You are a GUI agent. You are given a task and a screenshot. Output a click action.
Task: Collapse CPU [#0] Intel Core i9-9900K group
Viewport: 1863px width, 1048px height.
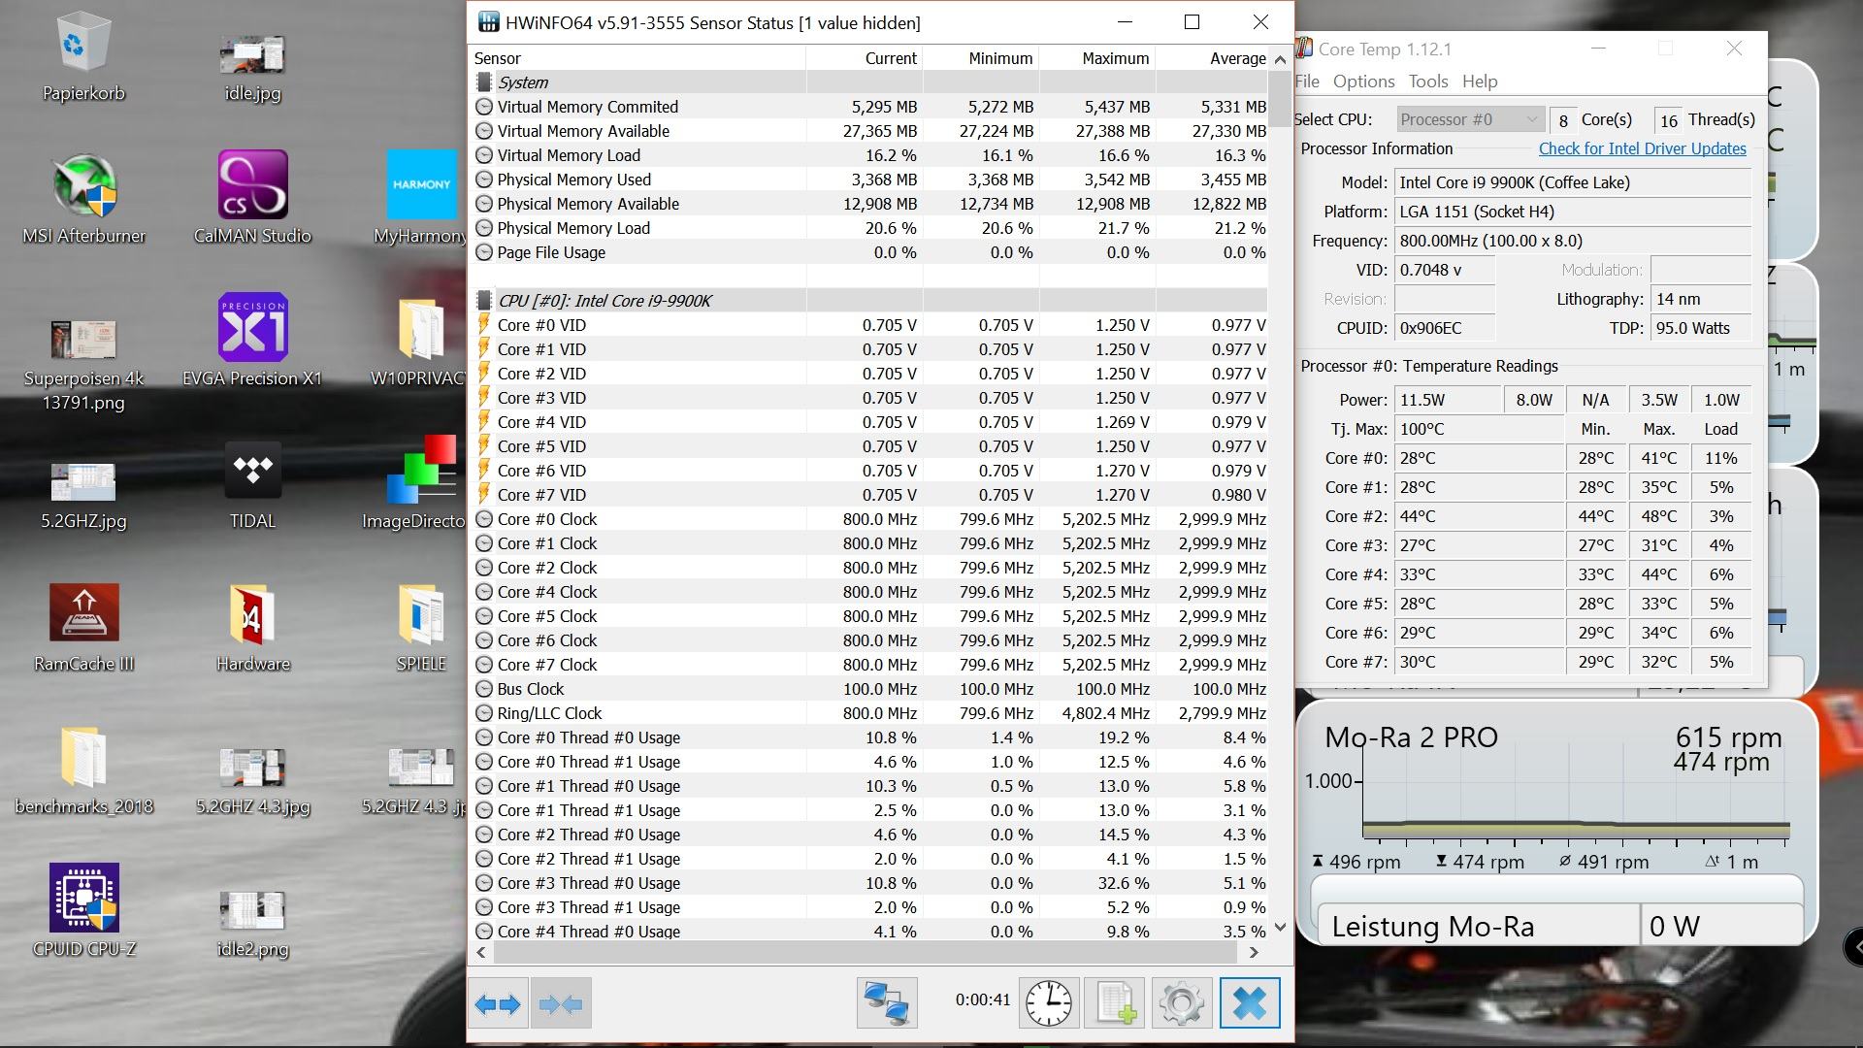coord(484,301)
